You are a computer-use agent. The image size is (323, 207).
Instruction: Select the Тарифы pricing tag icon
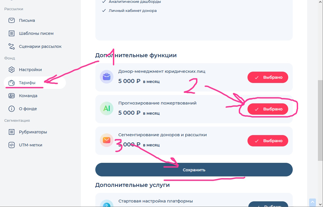(11, 82)
